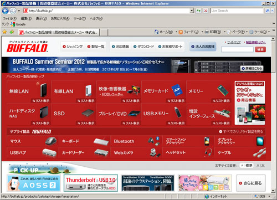Image resolution: width=277 pixels, height=200 pixels.
Task: Open the Home button dropdown arrow
Action: tap(176, 32)
